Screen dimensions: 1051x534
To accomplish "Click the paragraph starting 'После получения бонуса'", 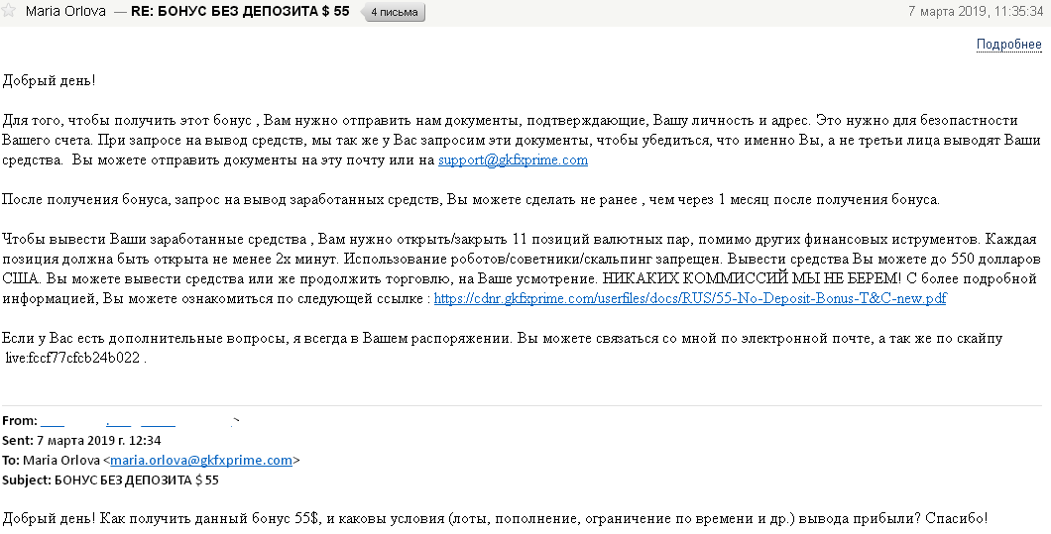I will point(470,199).
